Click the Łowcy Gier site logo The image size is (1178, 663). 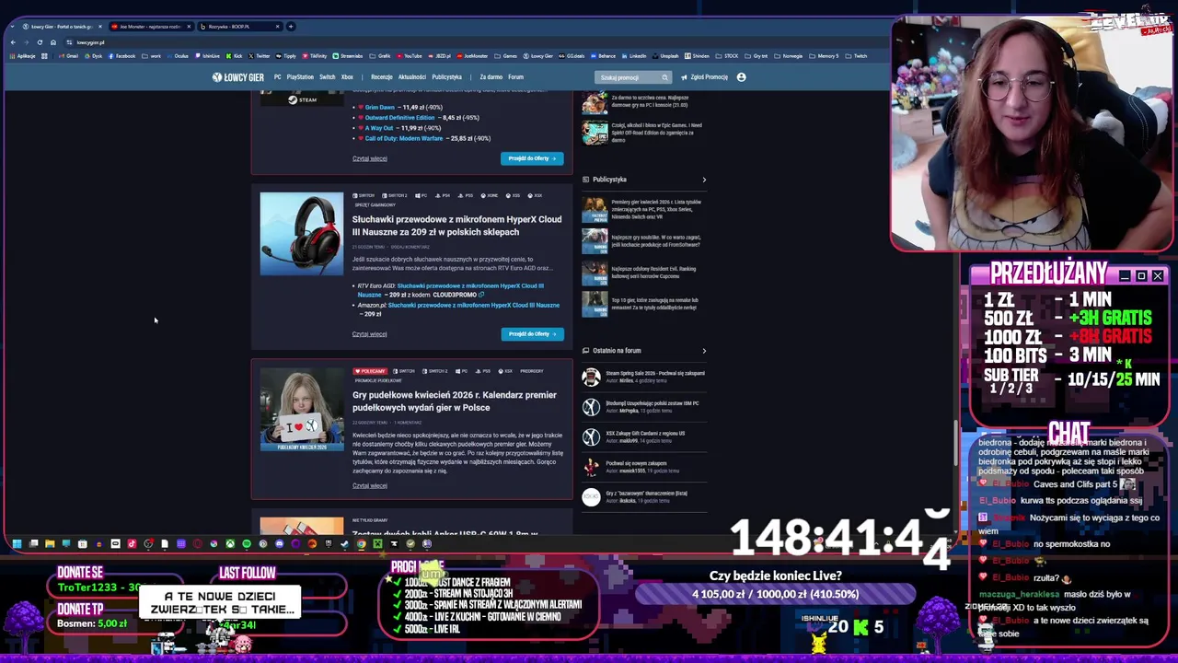237,77
